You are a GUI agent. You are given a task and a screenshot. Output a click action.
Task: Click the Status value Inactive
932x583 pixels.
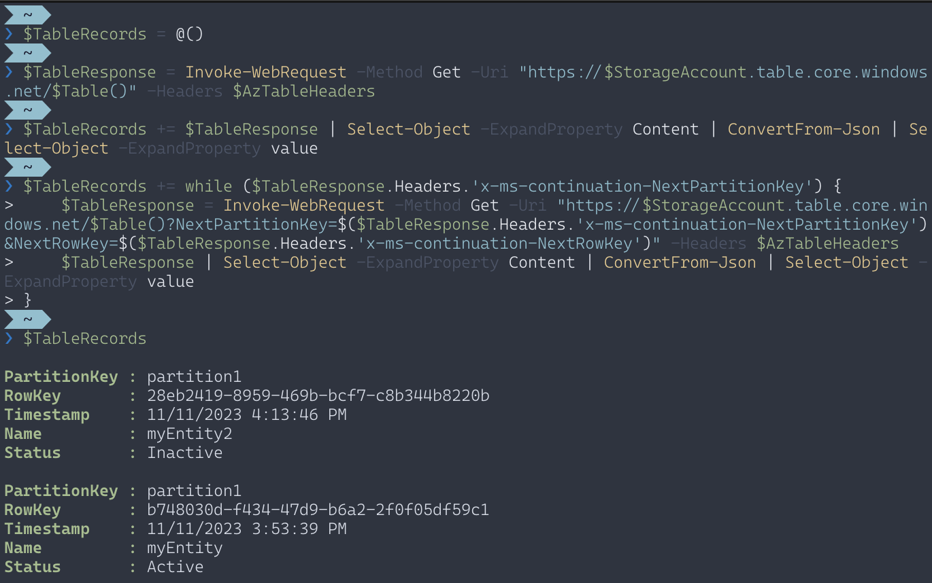(185, 453)
